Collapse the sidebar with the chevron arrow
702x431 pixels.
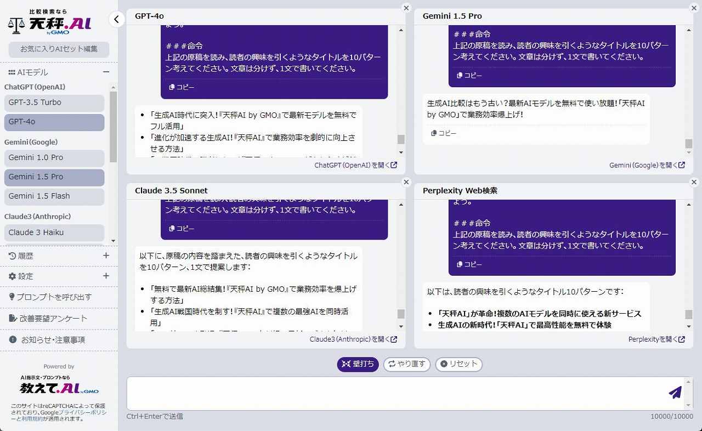point(116,20)
